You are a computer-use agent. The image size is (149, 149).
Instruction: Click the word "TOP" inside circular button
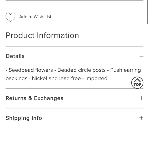pos(137,85)
